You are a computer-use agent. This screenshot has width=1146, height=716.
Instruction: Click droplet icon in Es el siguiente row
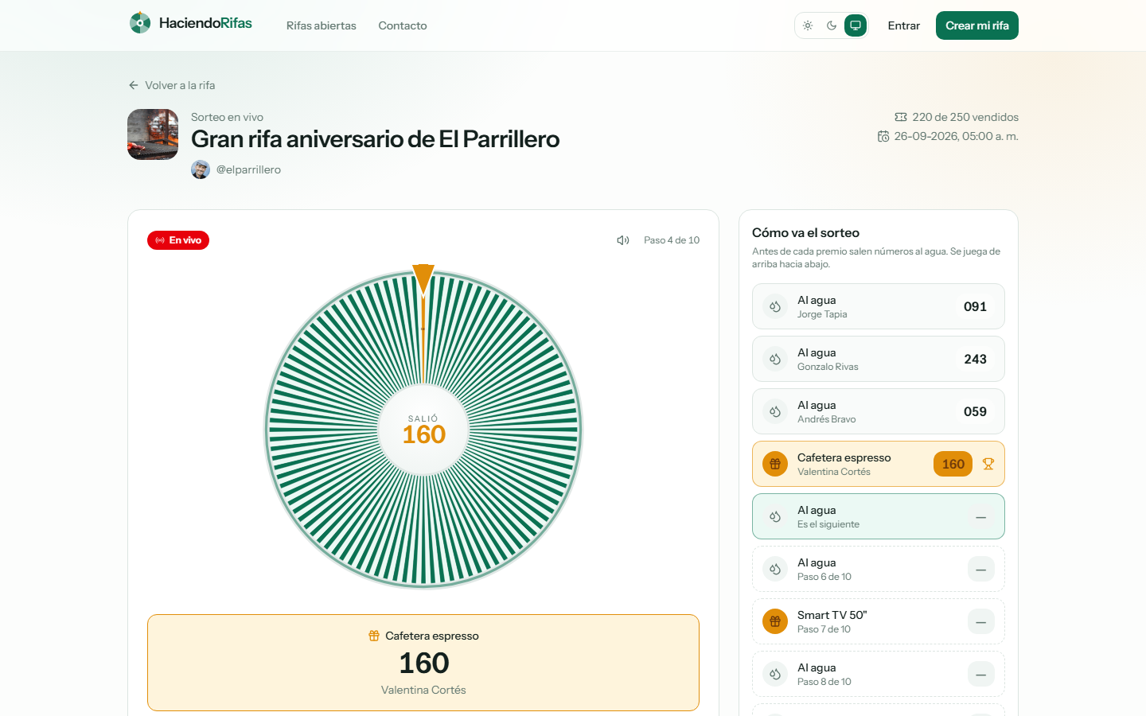pos(775,516)
